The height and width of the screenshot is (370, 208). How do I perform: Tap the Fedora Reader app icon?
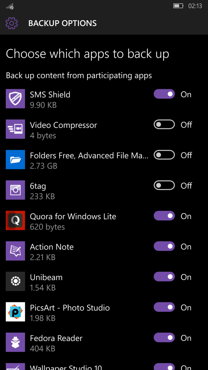(x=15, y=342)
